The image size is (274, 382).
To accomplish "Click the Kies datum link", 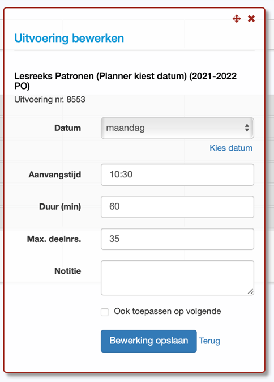I will pyautogui.click(x=231, y=148).
